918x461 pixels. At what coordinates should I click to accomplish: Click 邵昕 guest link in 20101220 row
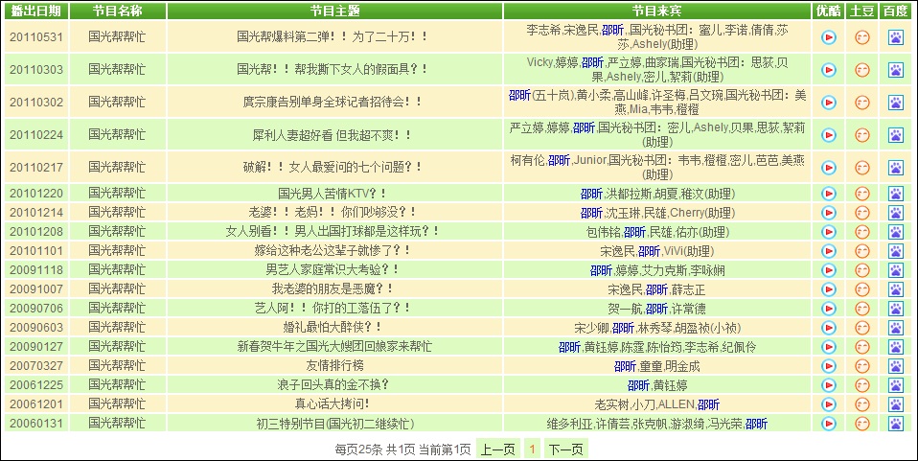[x=591, y=194]
